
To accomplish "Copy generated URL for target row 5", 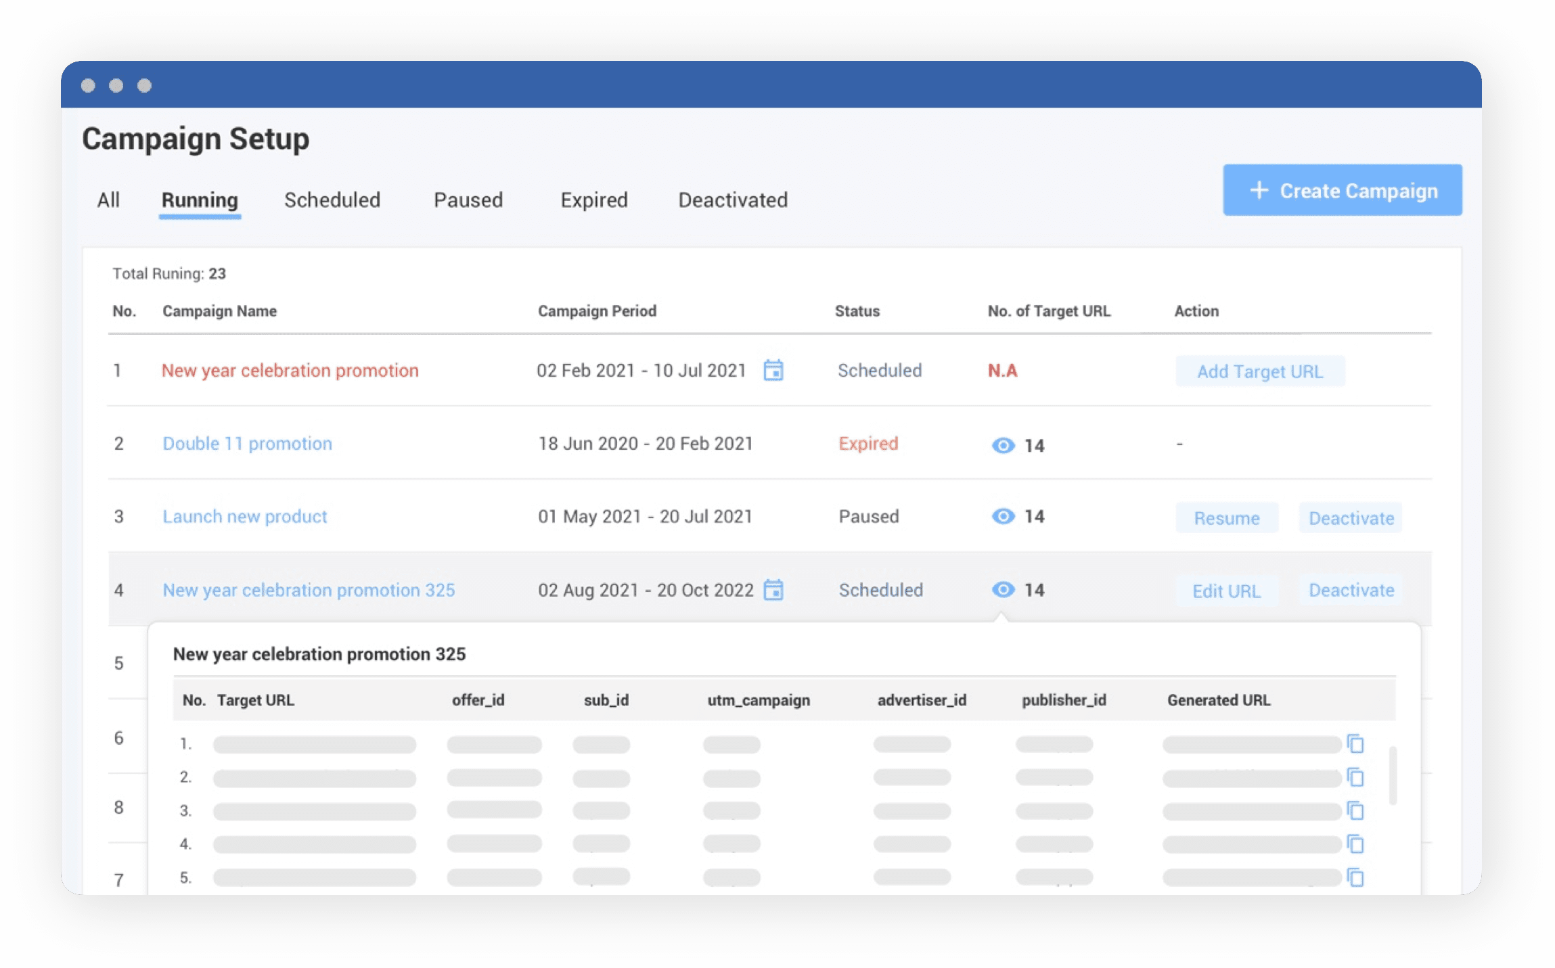I will click(1356, 878).
